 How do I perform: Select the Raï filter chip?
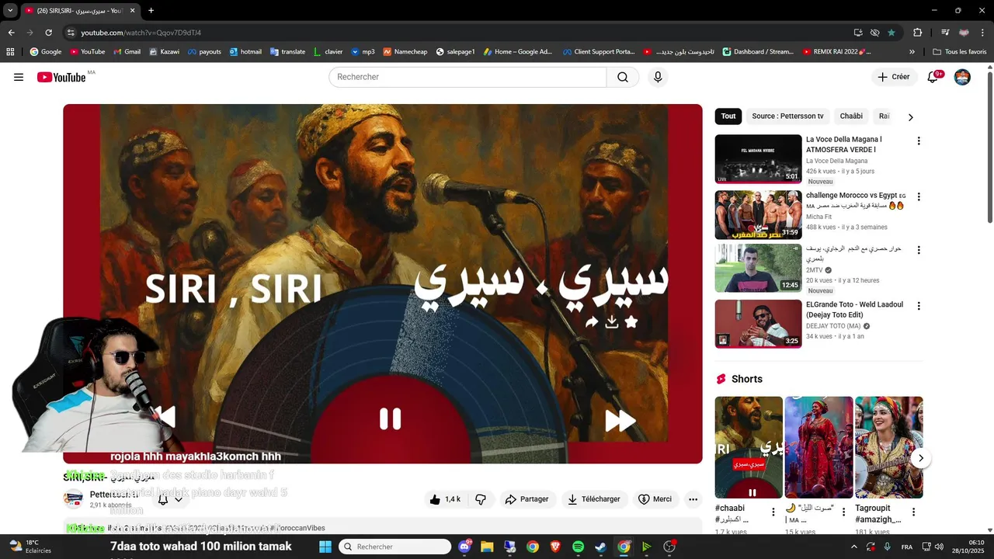coord(884,116)
